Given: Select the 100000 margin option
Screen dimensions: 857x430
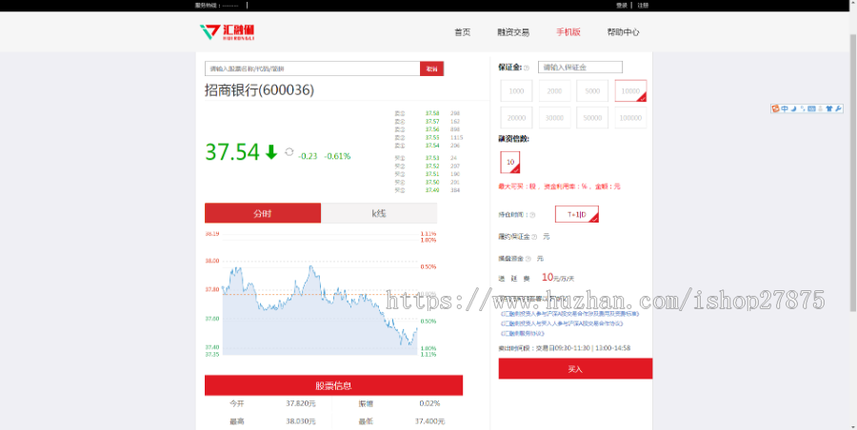Looking at the screenshot, I should pos(630,117).
